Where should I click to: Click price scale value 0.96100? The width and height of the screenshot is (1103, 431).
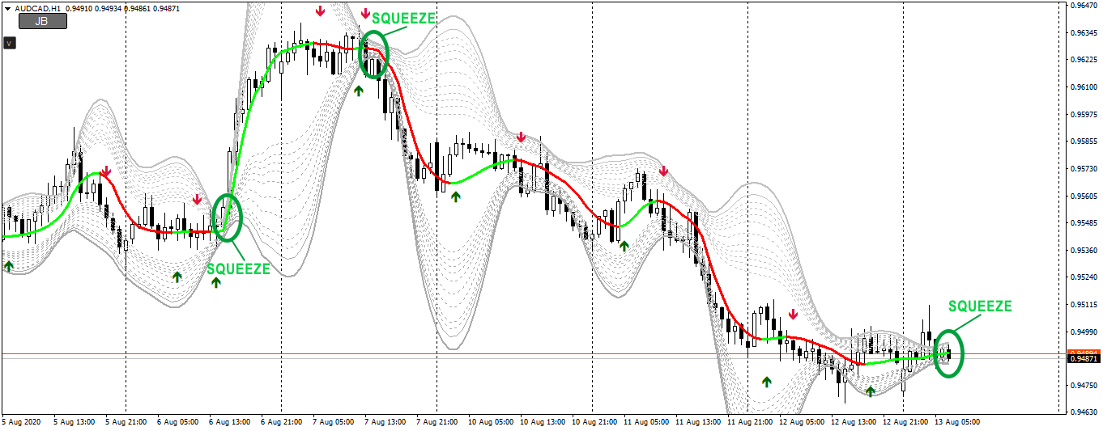click(1084, 87)
